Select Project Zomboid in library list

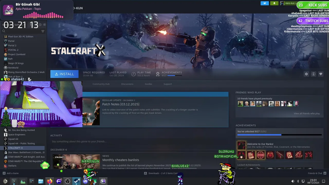click(x=17, y=54)
